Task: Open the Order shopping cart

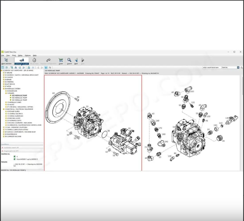Action: pos(61,61)
